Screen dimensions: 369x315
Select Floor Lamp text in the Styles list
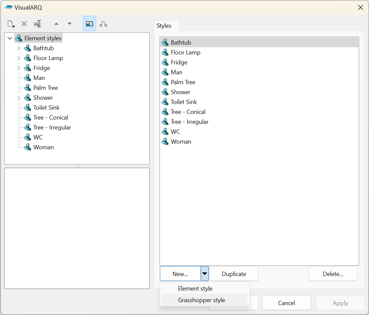pyautogui.click(x=186, y=52)
